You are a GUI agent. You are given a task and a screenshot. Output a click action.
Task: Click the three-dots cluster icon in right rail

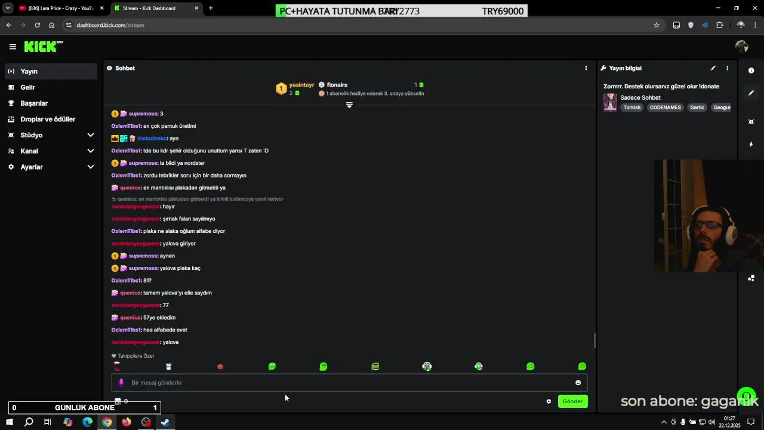click(751, 278)
